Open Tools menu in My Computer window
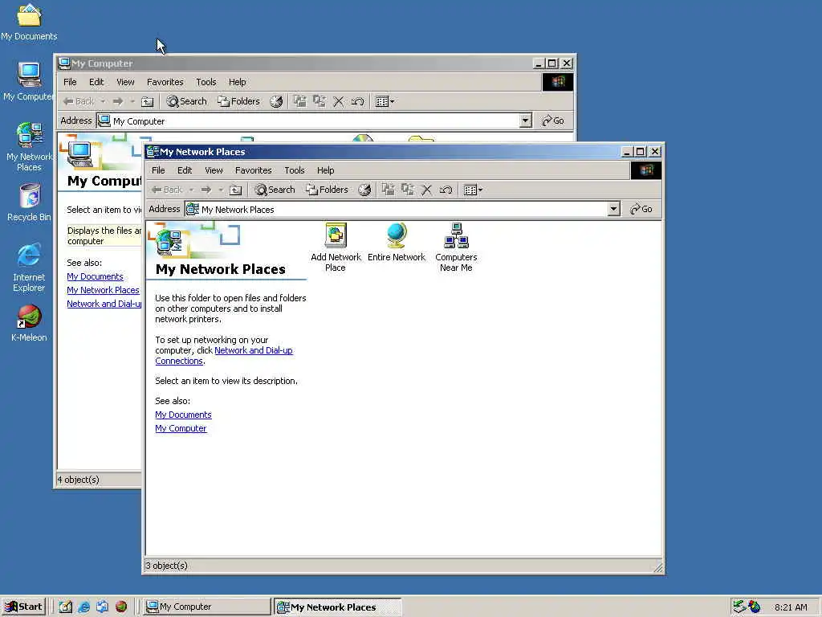 [x=206, y=82]
